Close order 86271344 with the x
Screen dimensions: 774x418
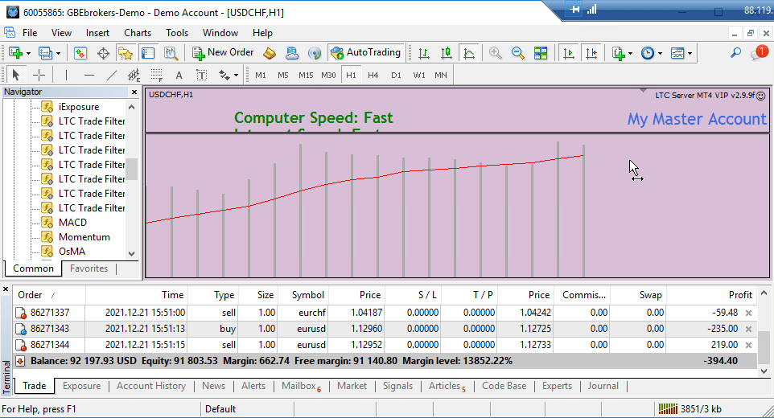(x=748, y=345)
